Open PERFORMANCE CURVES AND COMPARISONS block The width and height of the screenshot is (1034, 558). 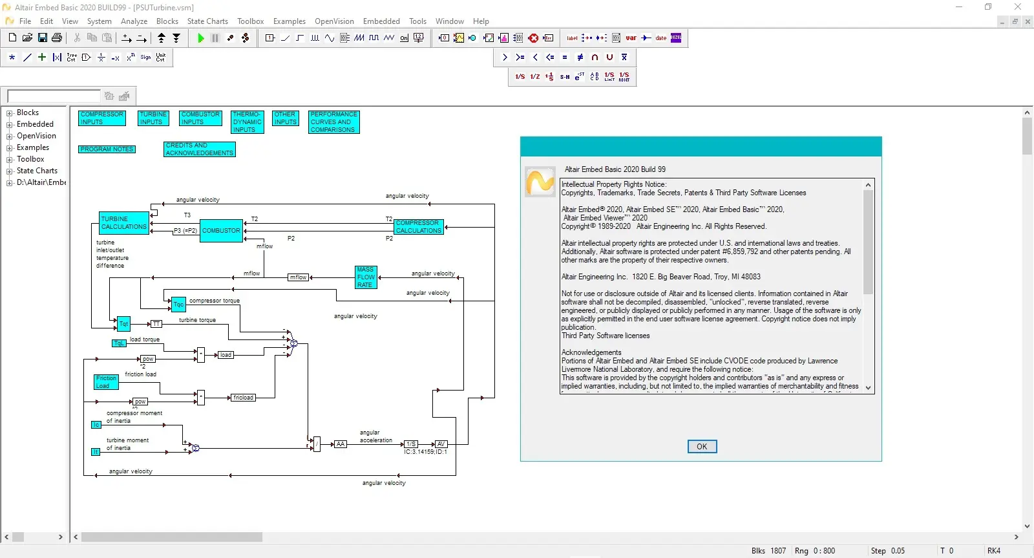(x=333, y=122)
